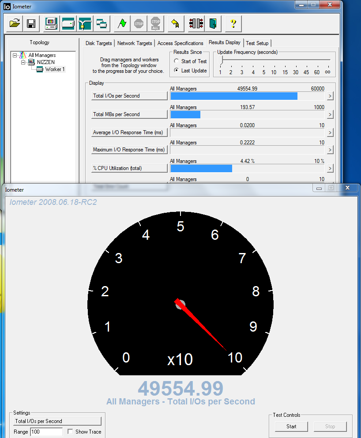Select the NIZZEN manager computer icon
Image resolution: width=361 pixels, height=438 pixels.
coord(31,62)
